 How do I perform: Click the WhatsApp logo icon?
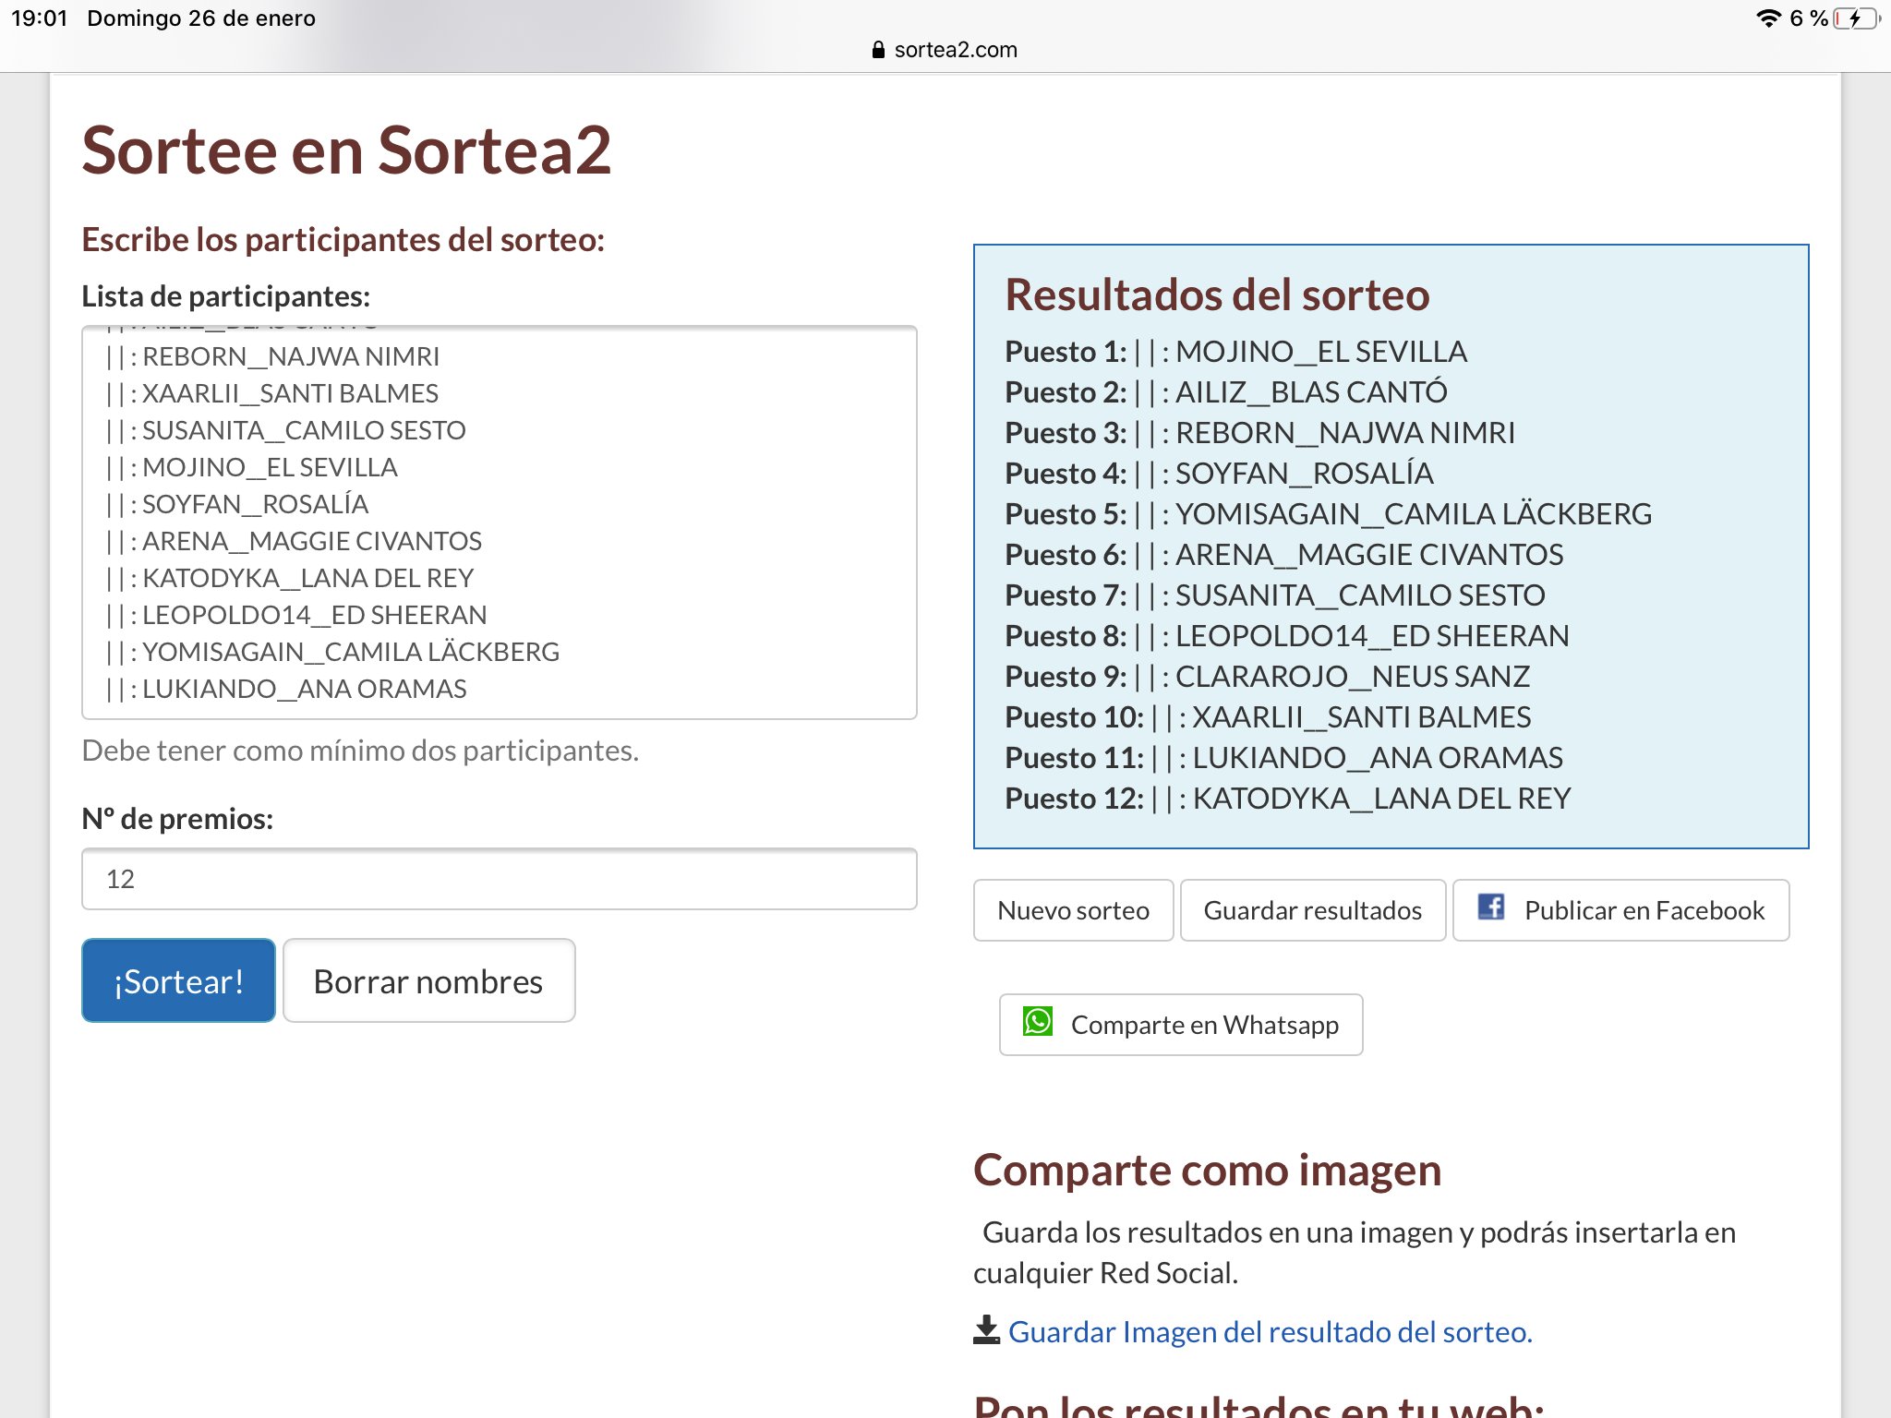click(x=1038, y=1022)
